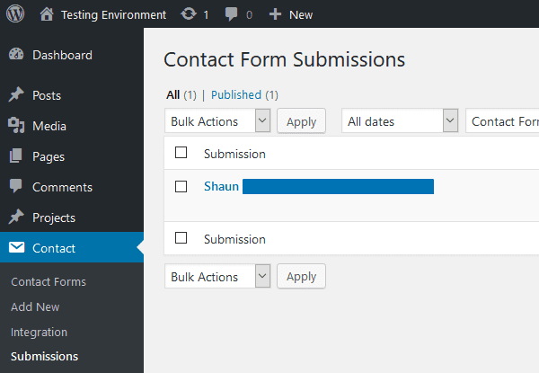
Task: Click the Posts pushpin icon
Action: point(16,95)
